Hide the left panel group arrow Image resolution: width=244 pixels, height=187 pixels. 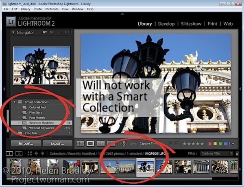[4, 89]
